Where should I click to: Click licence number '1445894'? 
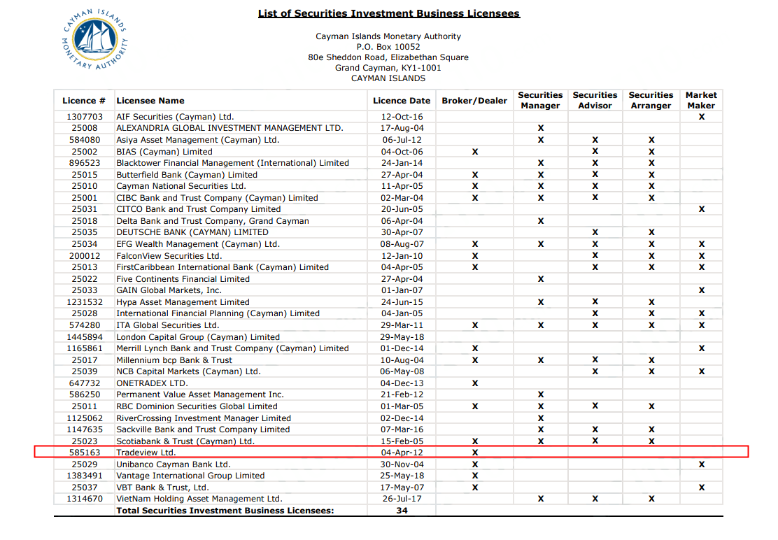point(85,337)
